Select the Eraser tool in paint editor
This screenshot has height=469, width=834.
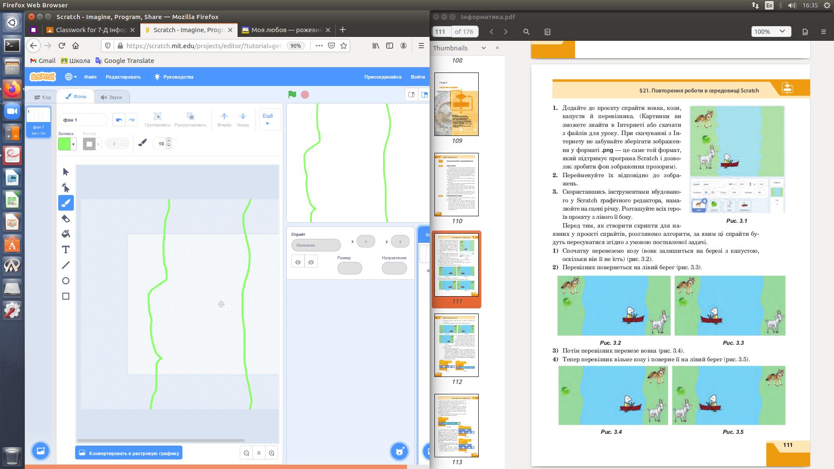tap(66, 218)
